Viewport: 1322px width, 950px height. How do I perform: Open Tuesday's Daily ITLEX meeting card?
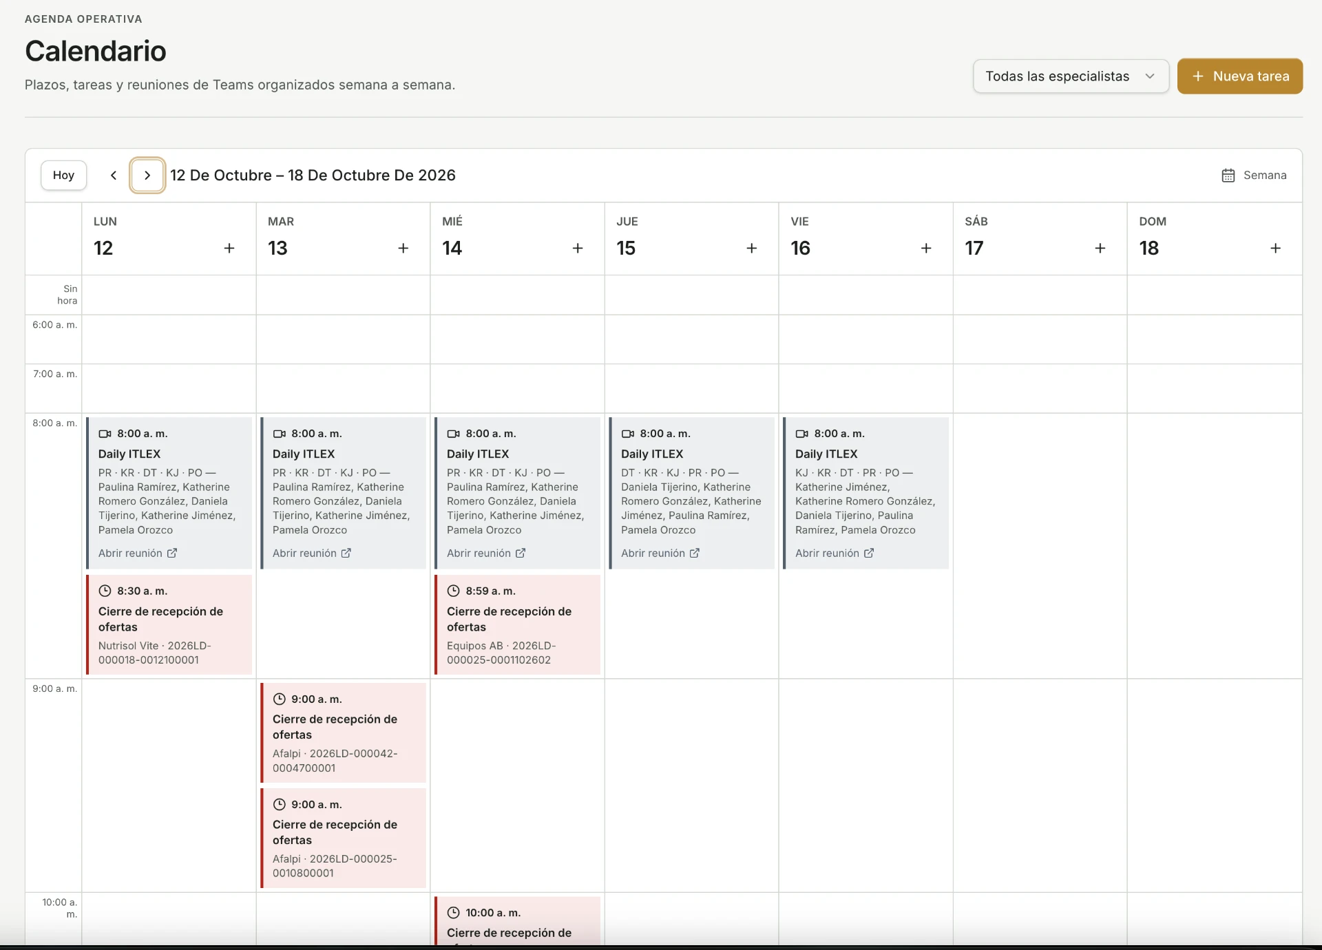point(344,493)
